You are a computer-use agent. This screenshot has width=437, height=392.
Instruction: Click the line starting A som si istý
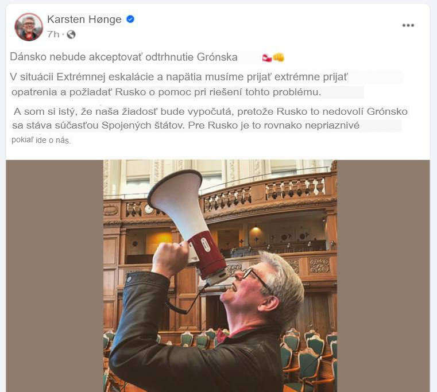210,111
